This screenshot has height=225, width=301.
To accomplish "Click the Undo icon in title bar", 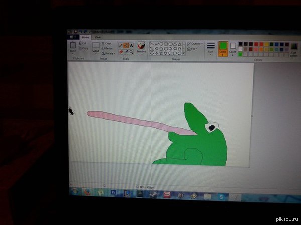I will pyautogui.click(x=81, y=32).
